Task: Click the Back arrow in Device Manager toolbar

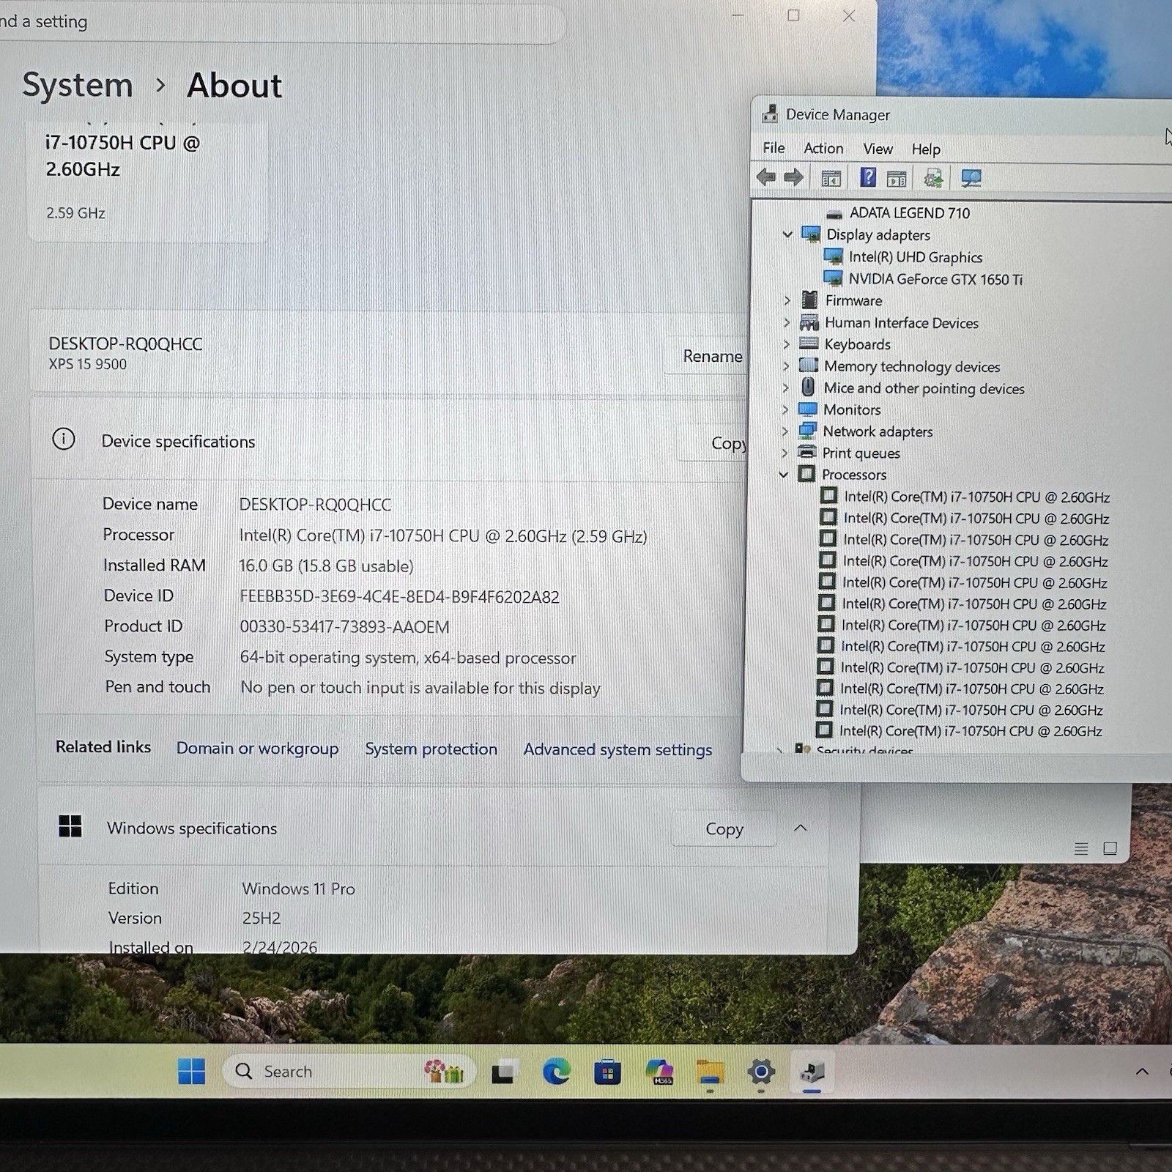Action: (766, 177)
